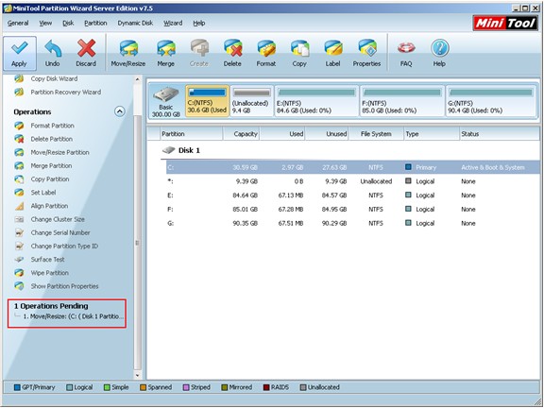Image resolution: width=544 pixels, height=408 pixels.
Task: Choose Copy Partition in Operations panel
Action: [x=42, y=179]
